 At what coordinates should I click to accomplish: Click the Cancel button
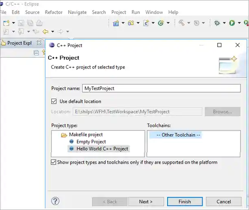point(224,201)
